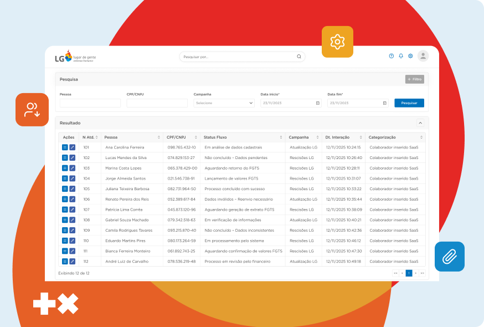This screenshot has height=327, width=484.
Task: Click edit pencil icon for Lucas Mendes da Silva
Action: (x=72, y=158)
